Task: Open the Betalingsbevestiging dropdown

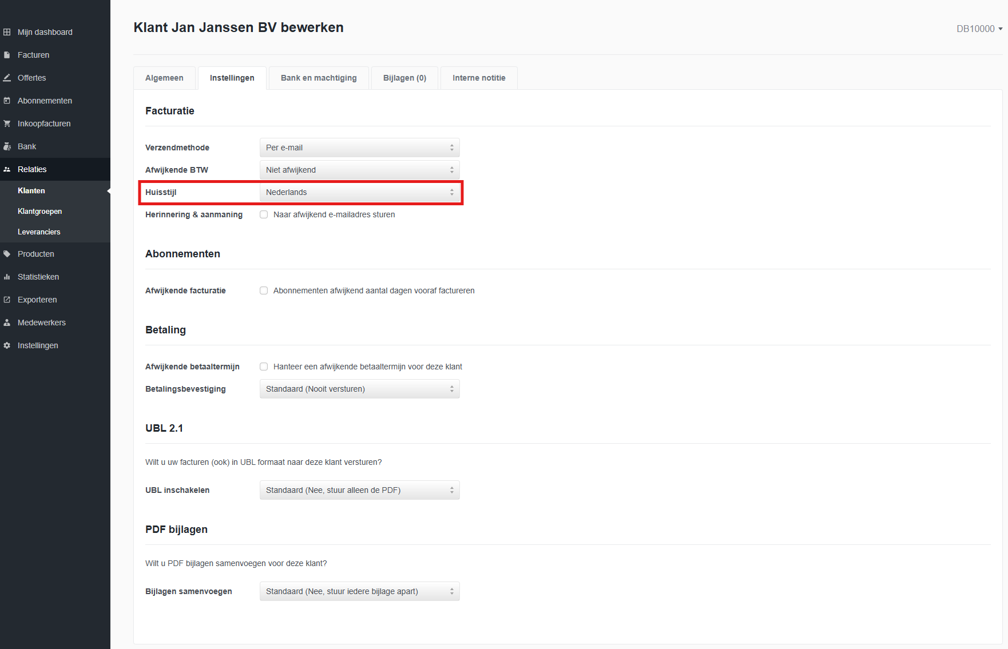Action: [359, 389]
